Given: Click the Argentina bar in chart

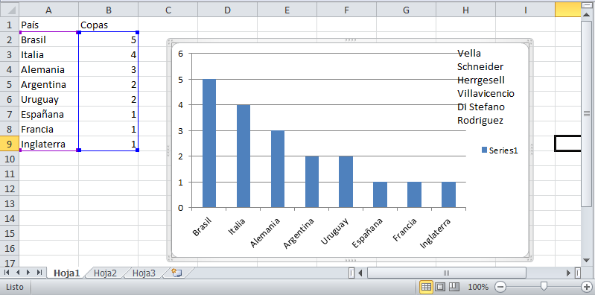Looking at the screenshot, I should pyautogui.click(x=312, y=182).
